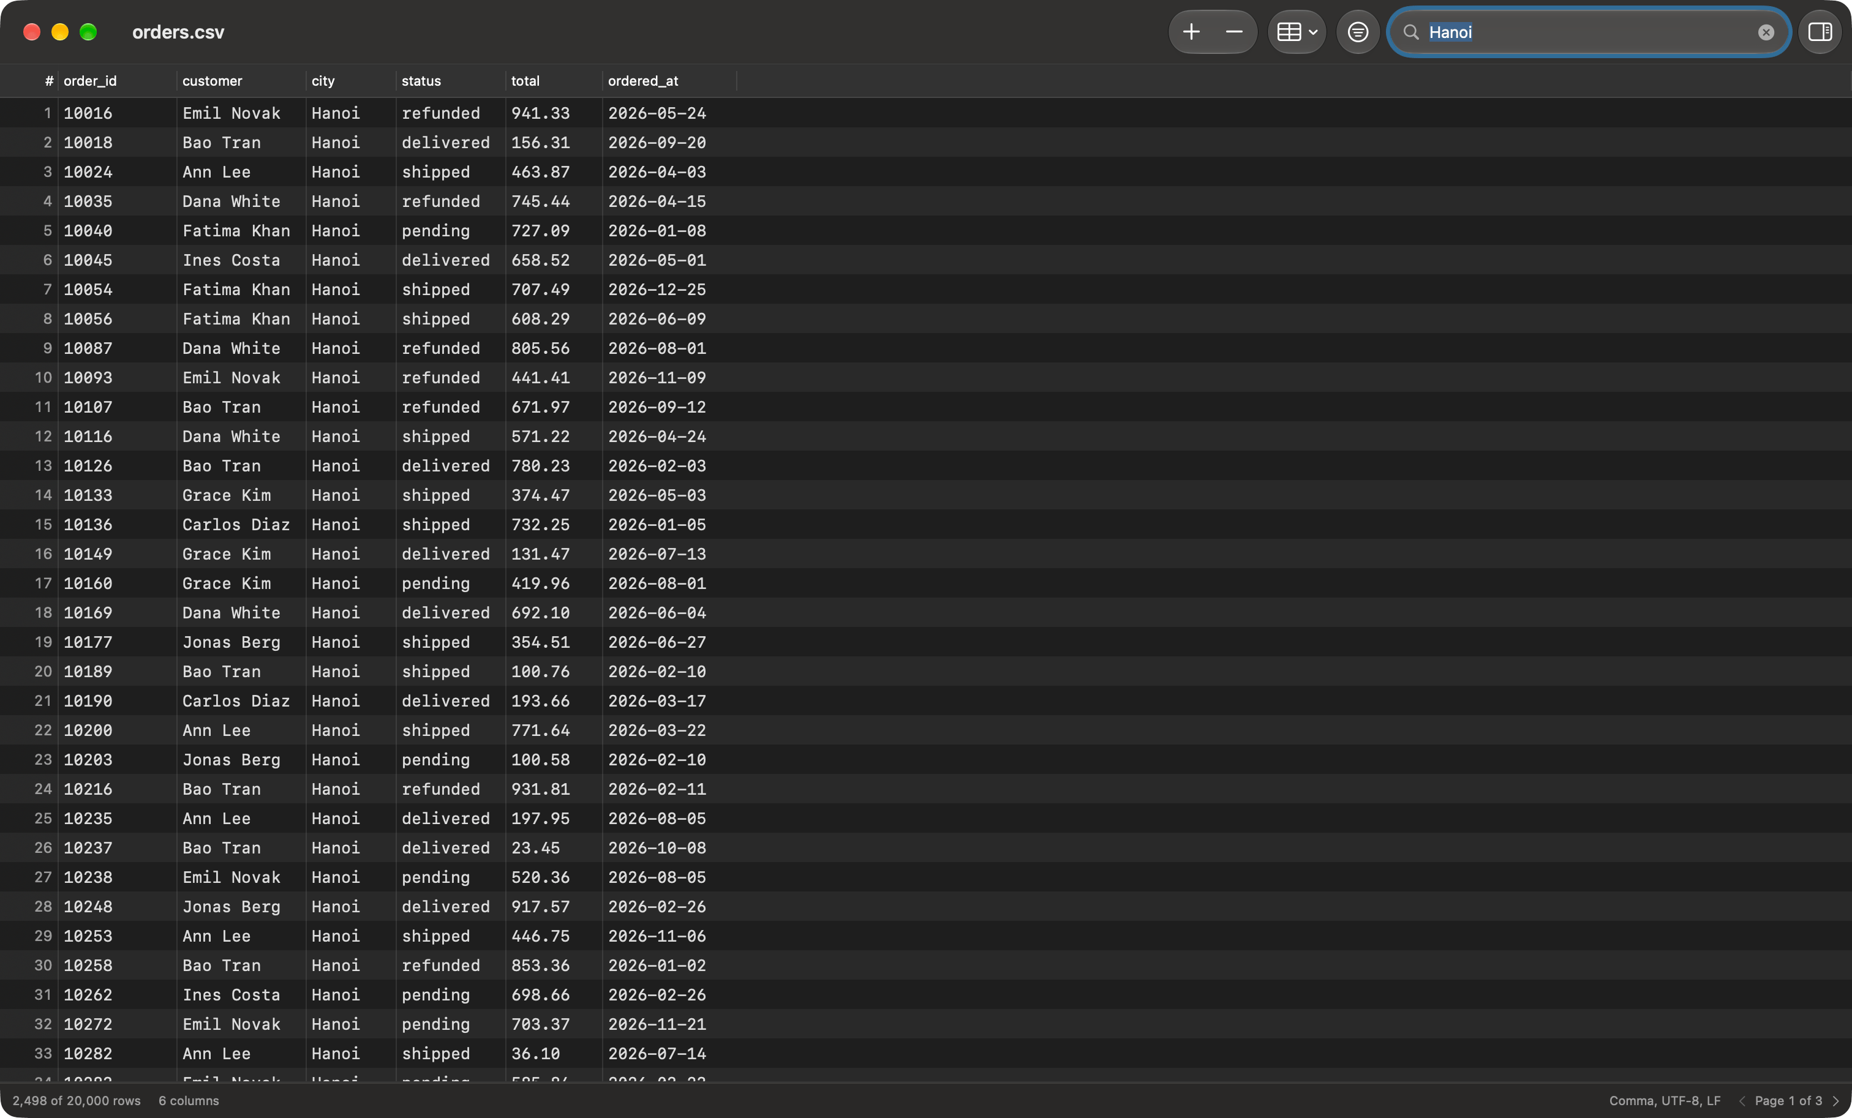1852x1118 pixels.
Task: Clear the Hanoi search text
Action: pos(1766,32)
